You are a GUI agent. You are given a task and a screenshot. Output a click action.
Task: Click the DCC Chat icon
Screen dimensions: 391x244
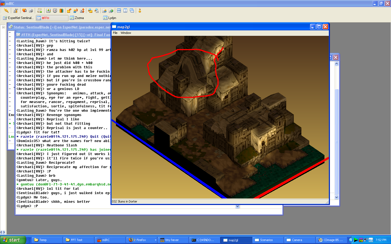[x=75, y=11]
